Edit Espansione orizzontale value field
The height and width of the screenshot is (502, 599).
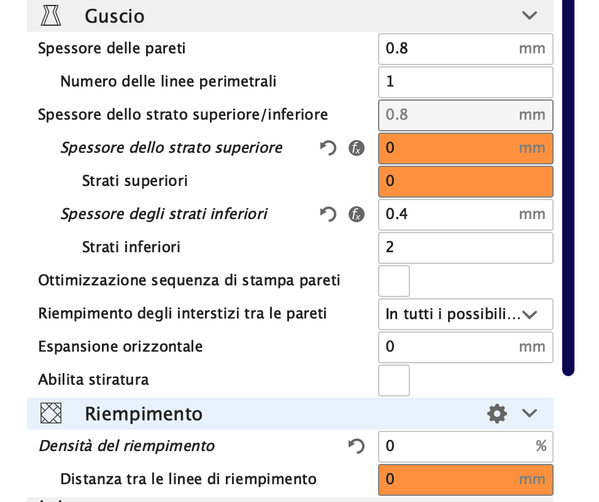pos(466,347)
